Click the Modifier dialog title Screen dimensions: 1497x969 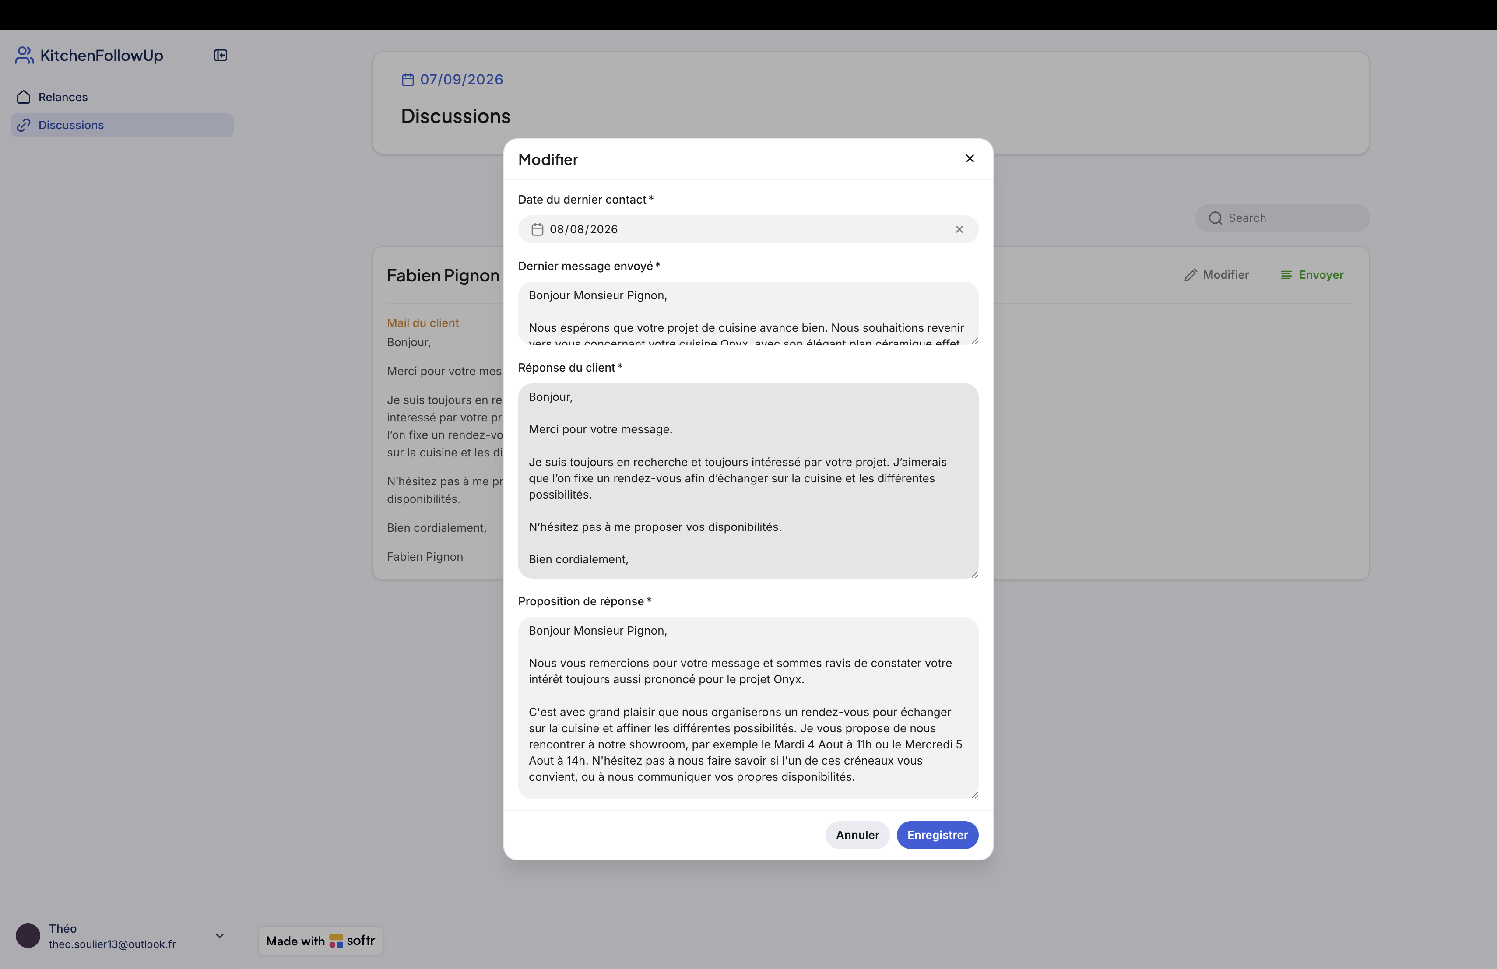[548, 160]
